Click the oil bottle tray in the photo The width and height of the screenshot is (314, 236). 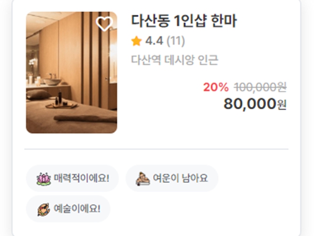pyautogui.click(x=61, y=105)
